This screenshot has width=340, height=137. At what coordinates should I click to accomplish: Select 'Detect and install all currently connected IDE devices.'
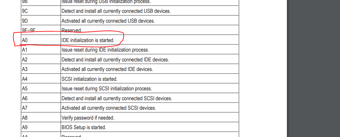point(115,60)
